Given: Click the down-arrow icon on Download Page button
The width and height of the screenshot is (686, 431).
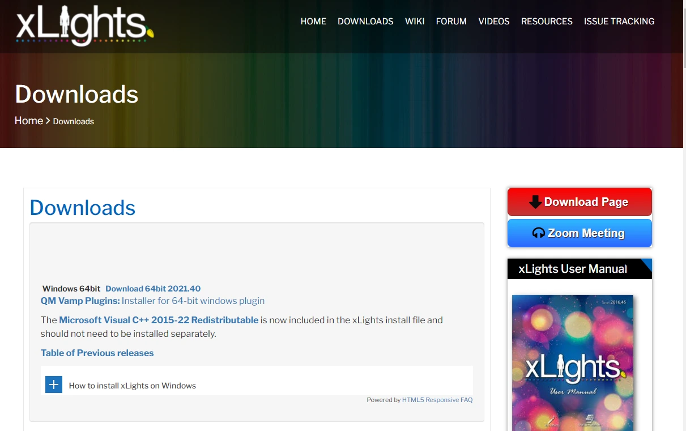Looking at the screenshot, I should coord(535,202).
